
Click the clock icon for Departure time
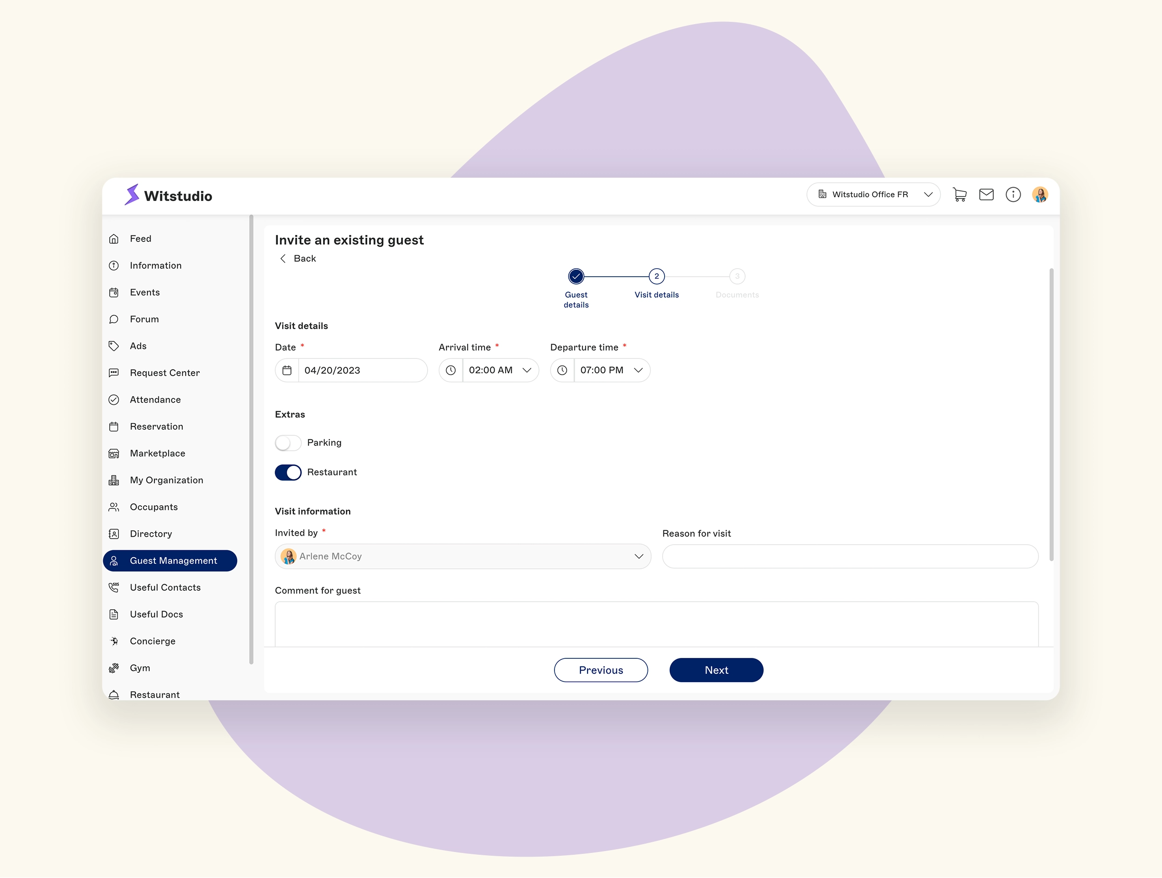coord(562,371)
